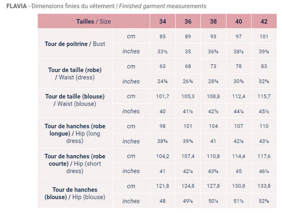Select the Hip (blouse) row label
Screen dimensions: 282x215
tap(75, 193)
